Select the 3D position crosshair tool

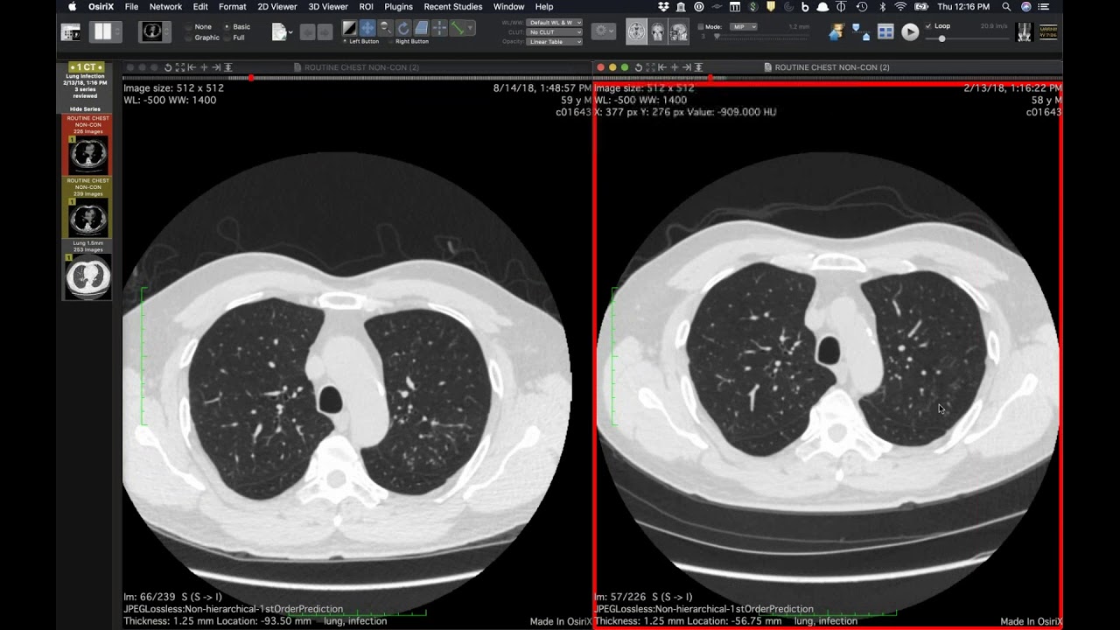tap(439, 28)
